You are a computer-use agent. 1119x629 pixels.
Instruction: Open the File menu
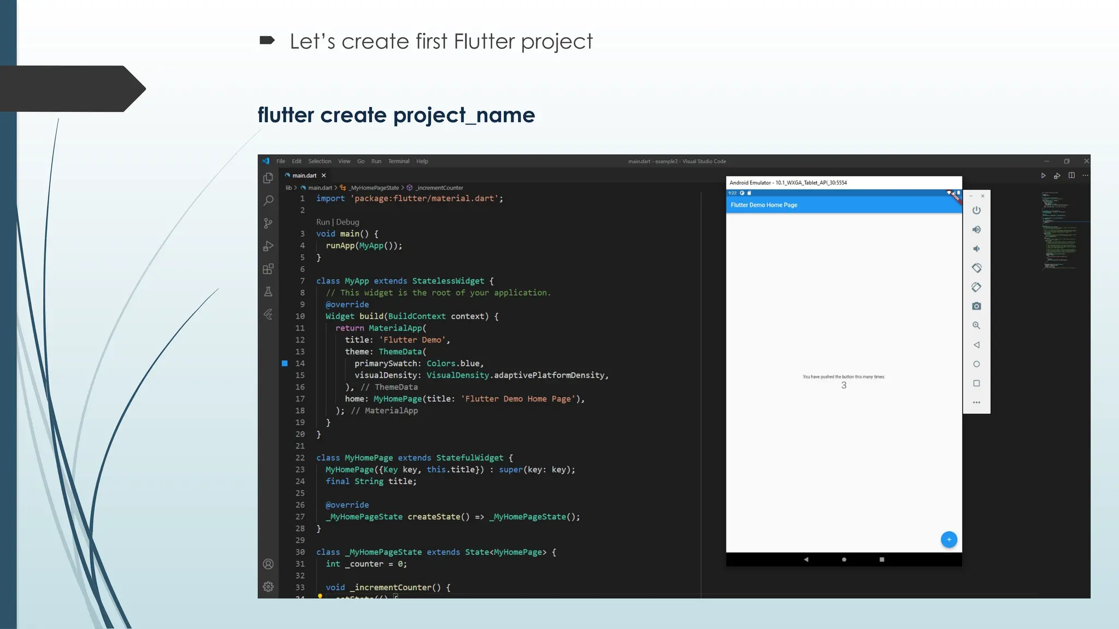pos(281,161)
